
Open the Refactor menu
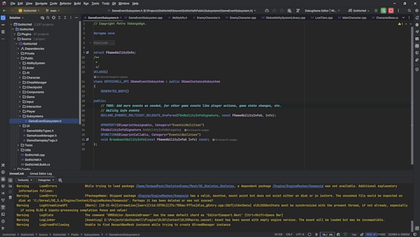pyautogui.click(x=65, y=4)
